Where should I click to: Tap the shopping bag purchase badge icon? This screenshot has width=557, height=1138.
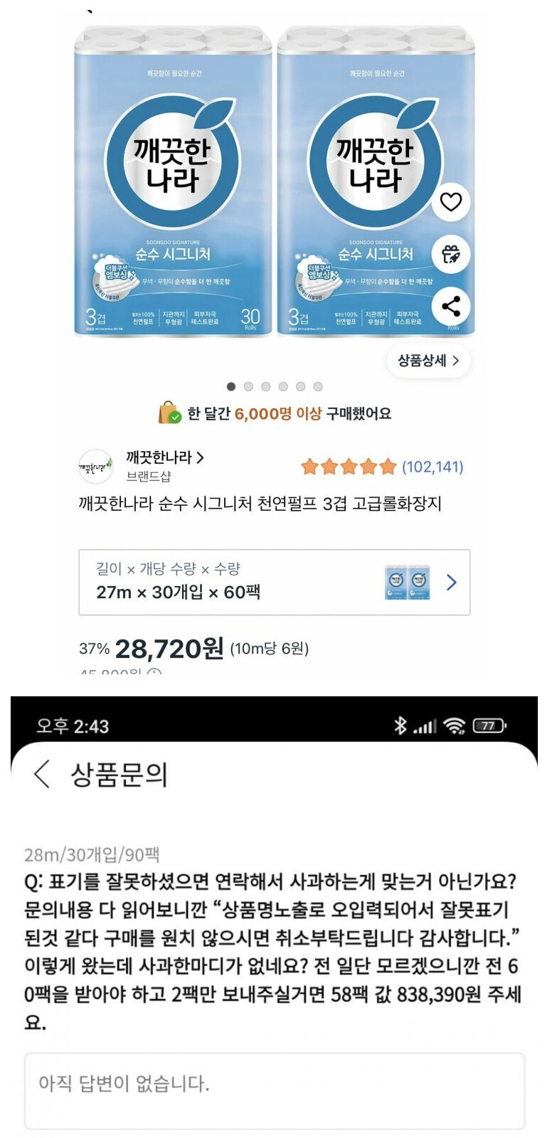tap(169, 413)
